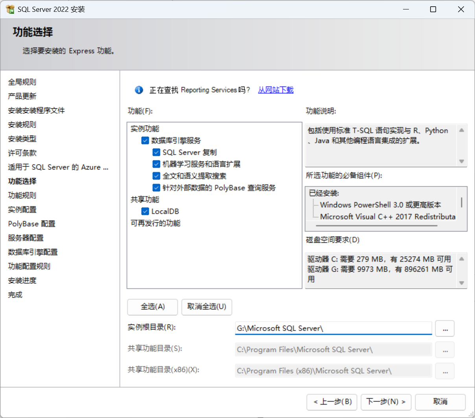Viewport: 475px width, 418px height.
Task: Select the 适用于 SQL Server 的 Azure step
Action: [58, 167]
